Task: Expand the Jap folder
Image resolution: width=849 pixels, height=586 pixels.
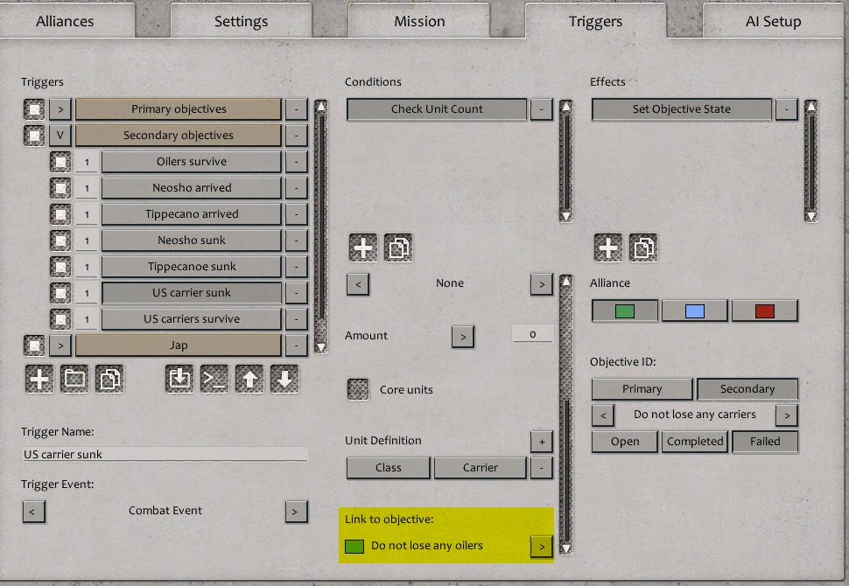Action: 60,345
